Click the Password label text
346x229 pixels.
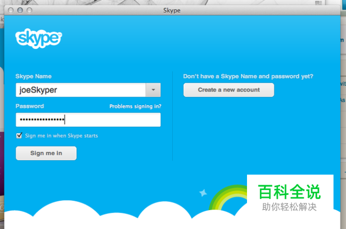pyautogui.click(x=29, y=106)
